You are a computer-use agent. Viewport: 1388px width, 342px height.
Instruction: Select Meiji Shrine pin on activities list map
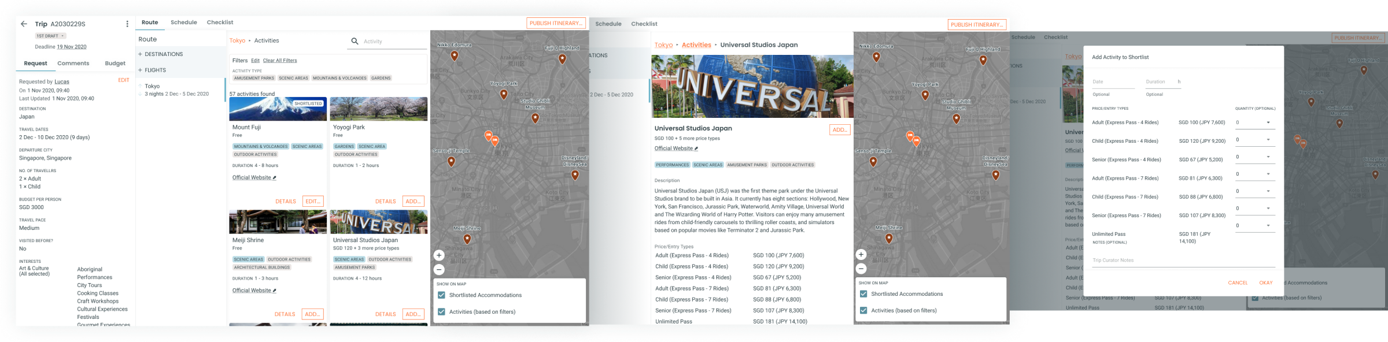click(467, 239)
